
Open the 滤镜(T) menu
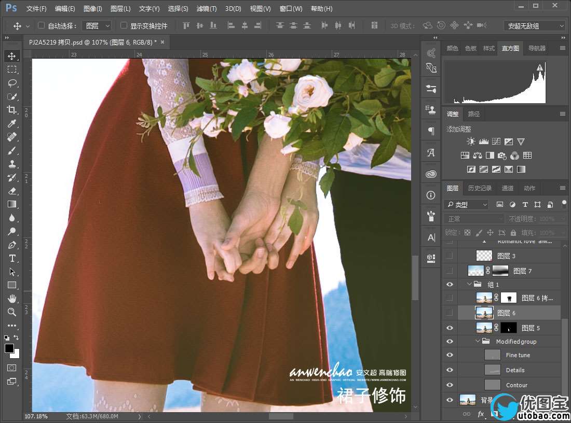[x=207, y=9]
